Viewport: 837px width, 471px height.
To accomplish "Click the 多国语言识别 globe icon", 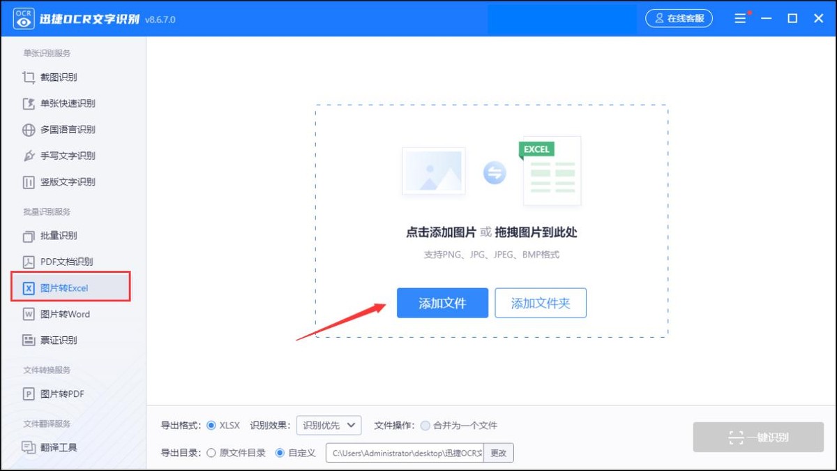I will [x=29, y=130].
